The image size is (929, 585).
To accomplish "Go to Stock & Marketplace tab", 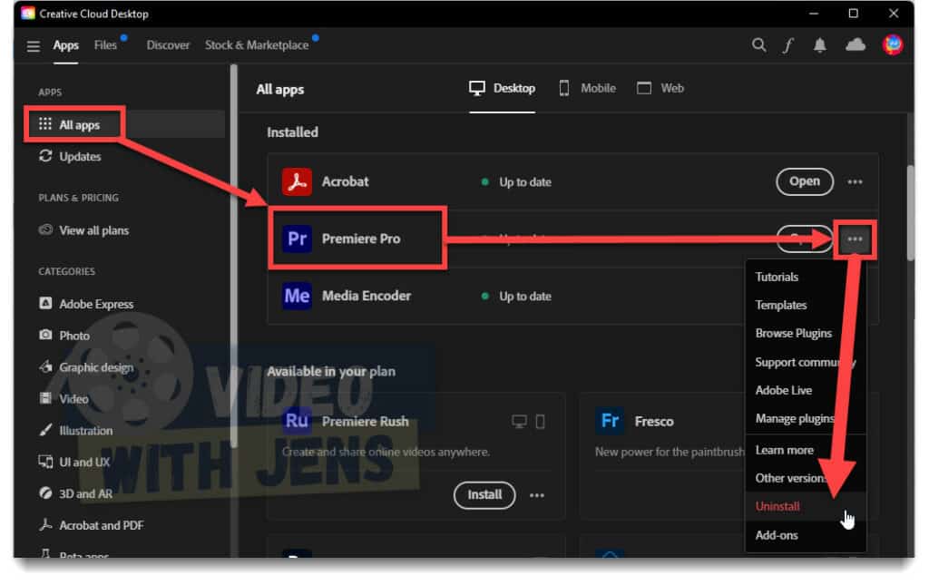I will click(257, 45).
